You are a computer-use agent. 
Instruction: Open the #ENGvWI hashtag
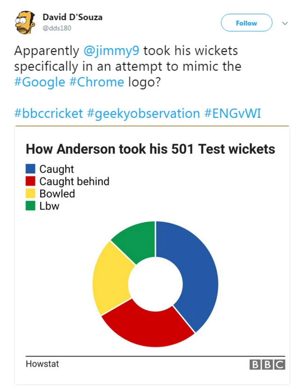(x=233, y=113)
